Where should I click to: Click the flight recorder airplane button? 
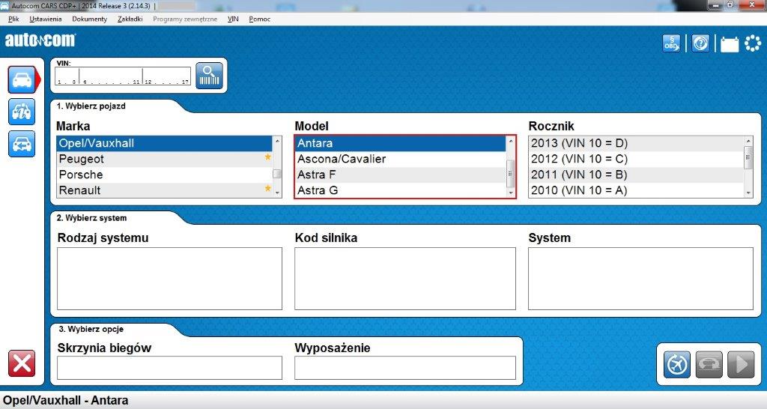click(x=677, y=365)
